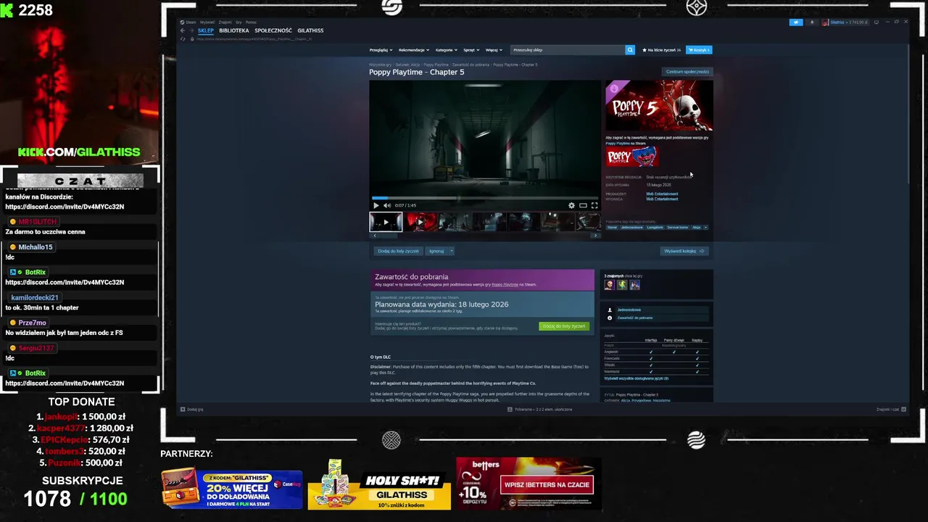Click Wyświetl kolejkę button

click(x=684, y=251)
